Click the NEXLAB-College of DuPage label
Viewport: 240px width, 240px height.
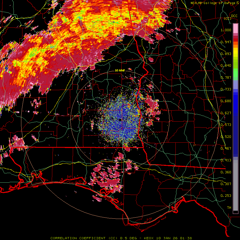tap(215, 3)
